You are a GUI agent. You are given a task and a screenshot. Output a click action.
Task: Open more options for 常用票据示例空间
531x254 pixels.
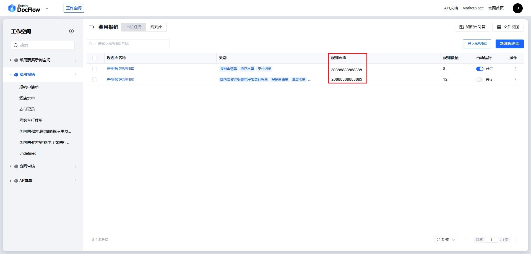[x=75, y=60]
